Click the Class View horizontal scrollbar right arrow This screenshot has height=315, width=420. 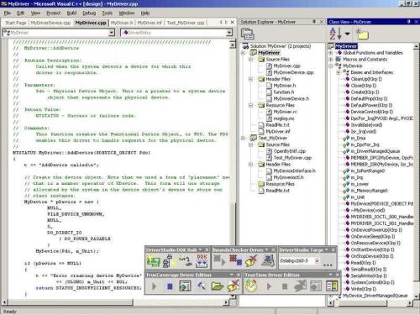pyautogui.click(x=410, y=302)
